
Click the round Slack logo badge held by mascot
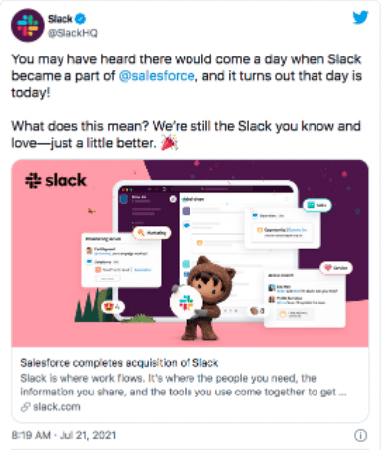coord(187,302)
